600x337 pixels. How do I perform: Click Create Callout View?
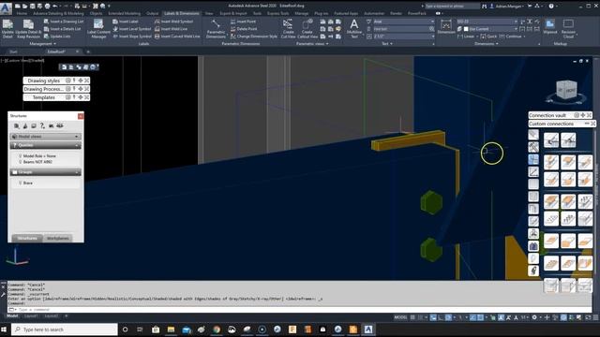click(x=307, y=29)
